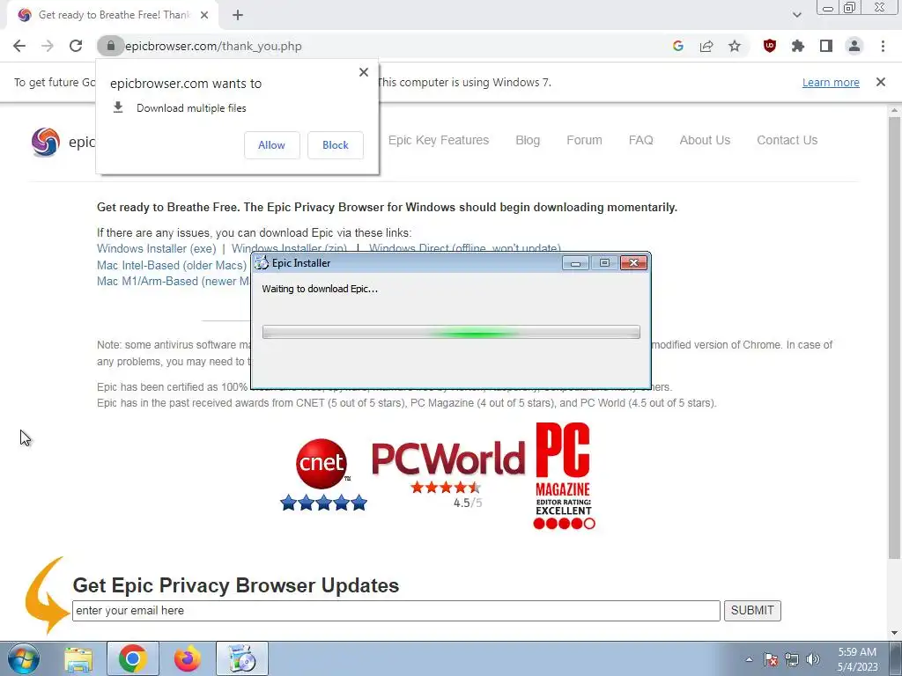Block multiple file downloads

(336, 145)
